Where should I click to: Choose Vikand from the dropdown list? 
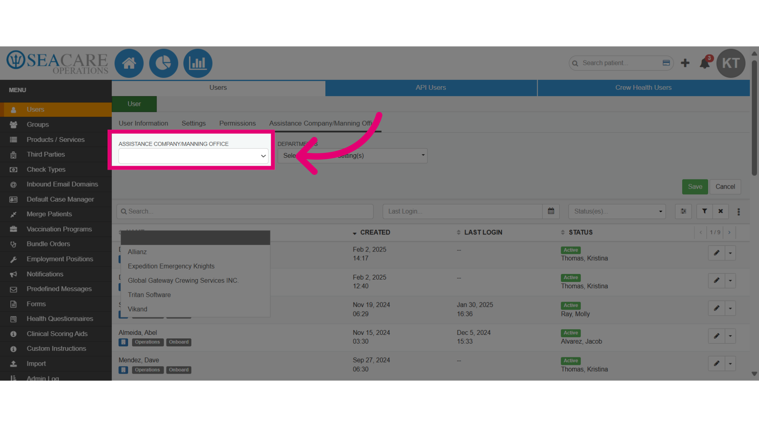click(x=195, y=309)
